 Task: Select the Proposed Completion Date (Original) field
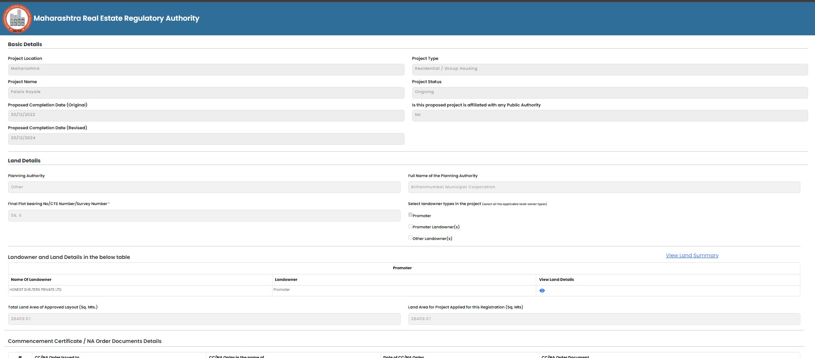pyautogui.click(x=206, y=115)
